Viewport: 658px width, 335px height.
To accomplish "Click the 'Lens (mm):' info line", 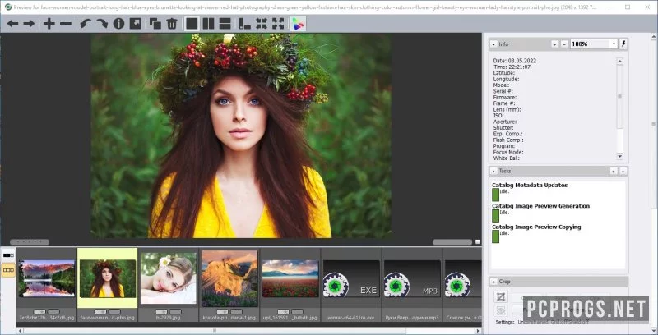I will point(507,109).
